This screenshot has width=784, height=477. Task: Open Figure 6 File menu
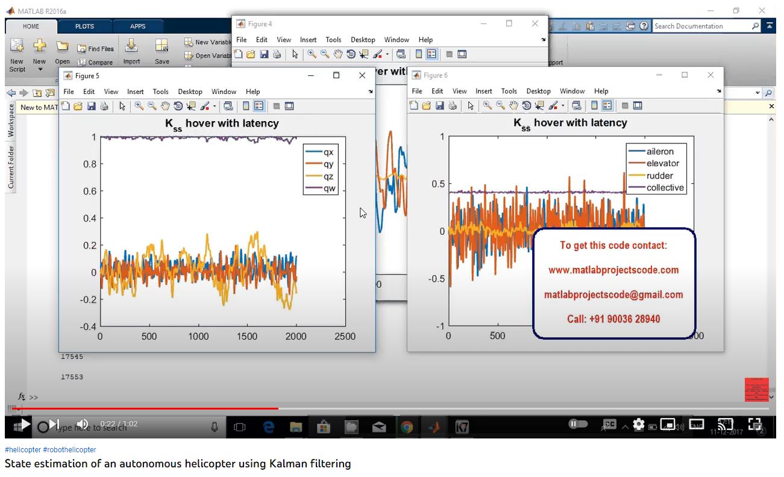tap(417, 91)
